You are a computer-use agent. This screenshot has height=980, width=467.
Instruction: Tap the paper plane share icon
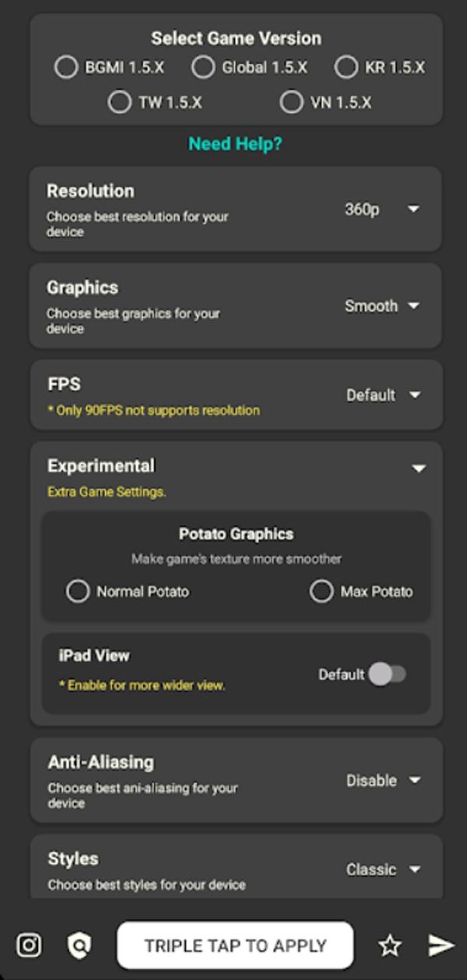click(x=441, y=946)
